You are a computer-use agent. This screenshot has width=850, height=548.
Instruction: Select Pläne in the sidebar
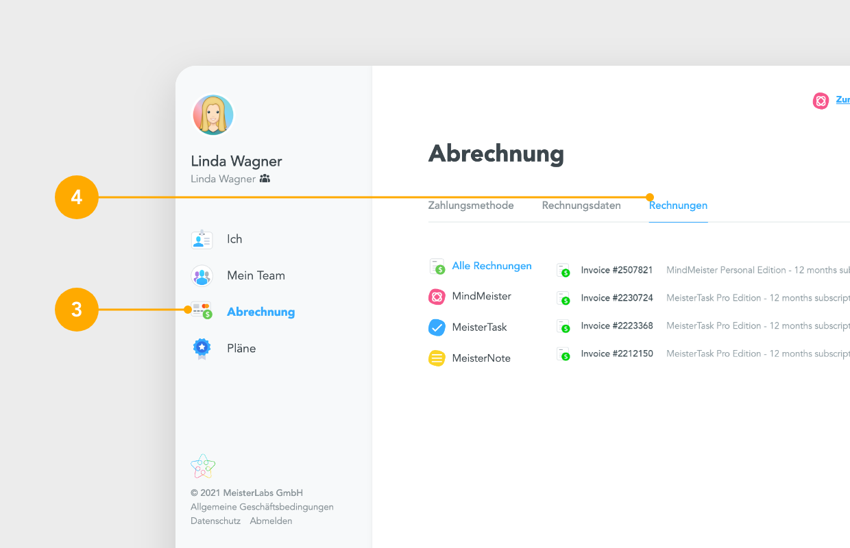coord(241,348)
